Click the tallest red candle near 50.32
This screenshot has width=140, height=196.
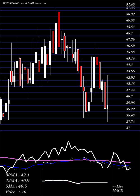coord(59,29)
